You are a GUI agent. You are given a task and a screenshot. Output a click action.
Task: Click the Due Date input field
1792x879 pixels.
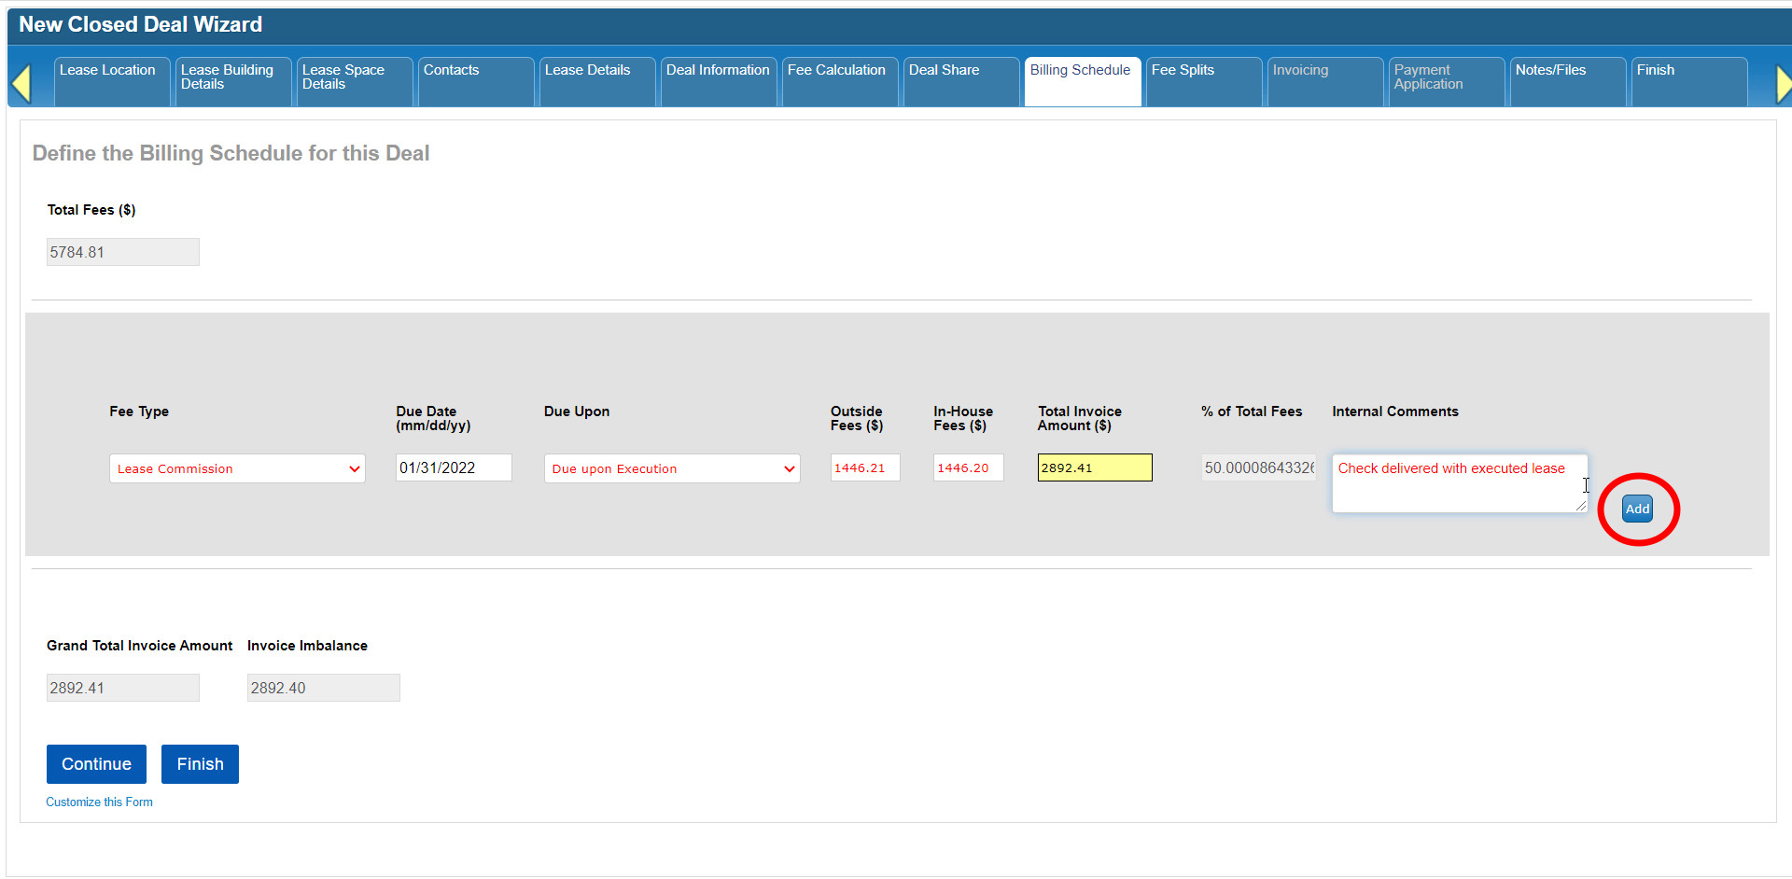click(x=454, y=468)
